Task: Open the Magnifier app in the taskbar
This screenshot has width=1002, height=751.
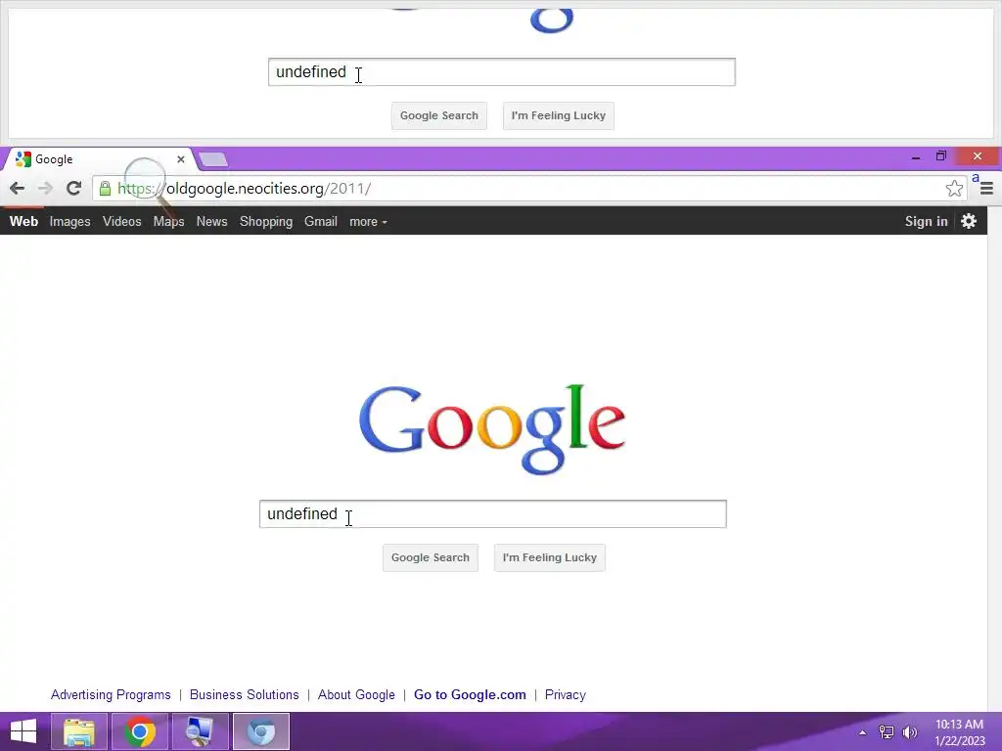Action: click(200, 731)
